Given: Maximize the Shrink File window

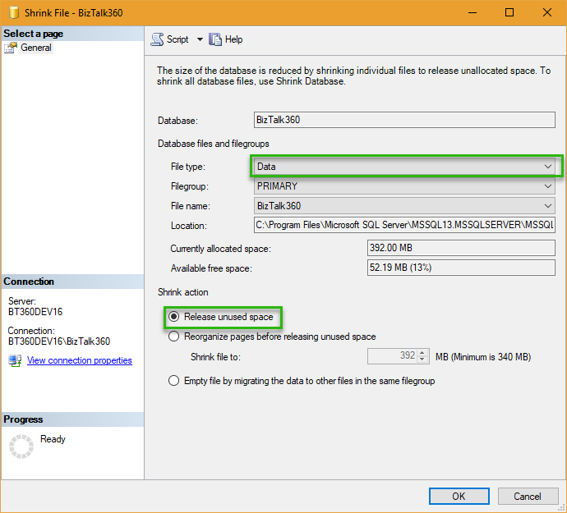Looking at the screenshot, I should point(509,12).
